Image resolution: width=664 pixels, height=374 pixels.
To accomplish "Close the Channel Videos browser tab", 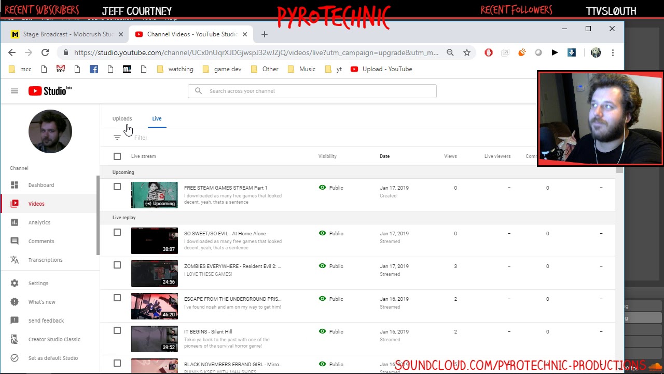I will 244,34.
